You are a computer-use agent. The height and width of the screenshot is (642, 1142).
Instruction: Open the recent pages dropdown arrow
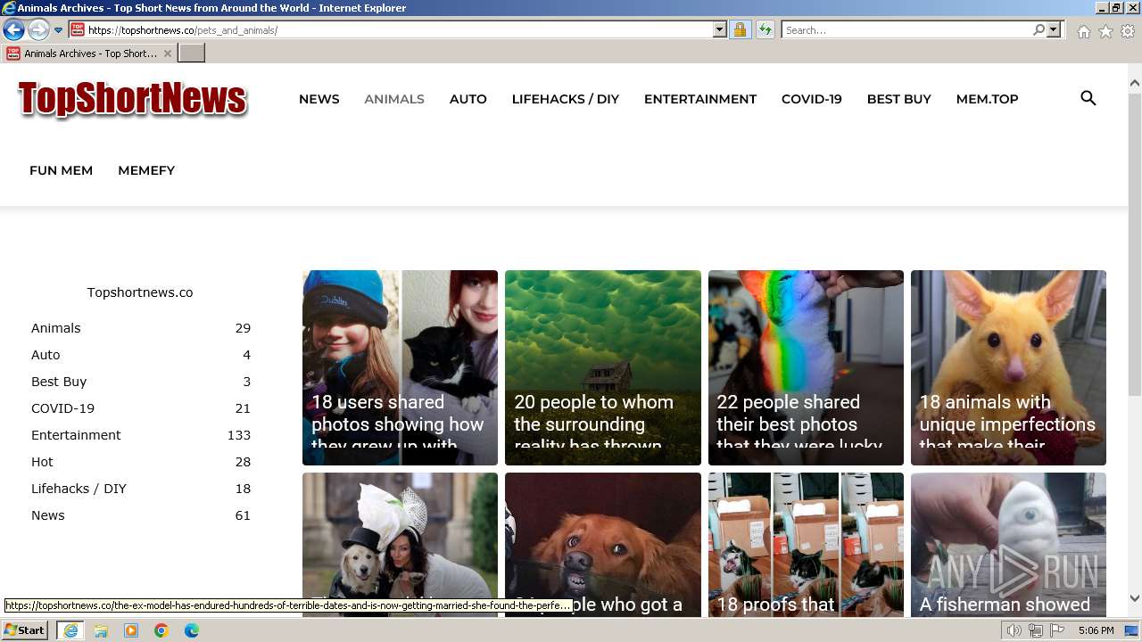[x=58, y=30]
